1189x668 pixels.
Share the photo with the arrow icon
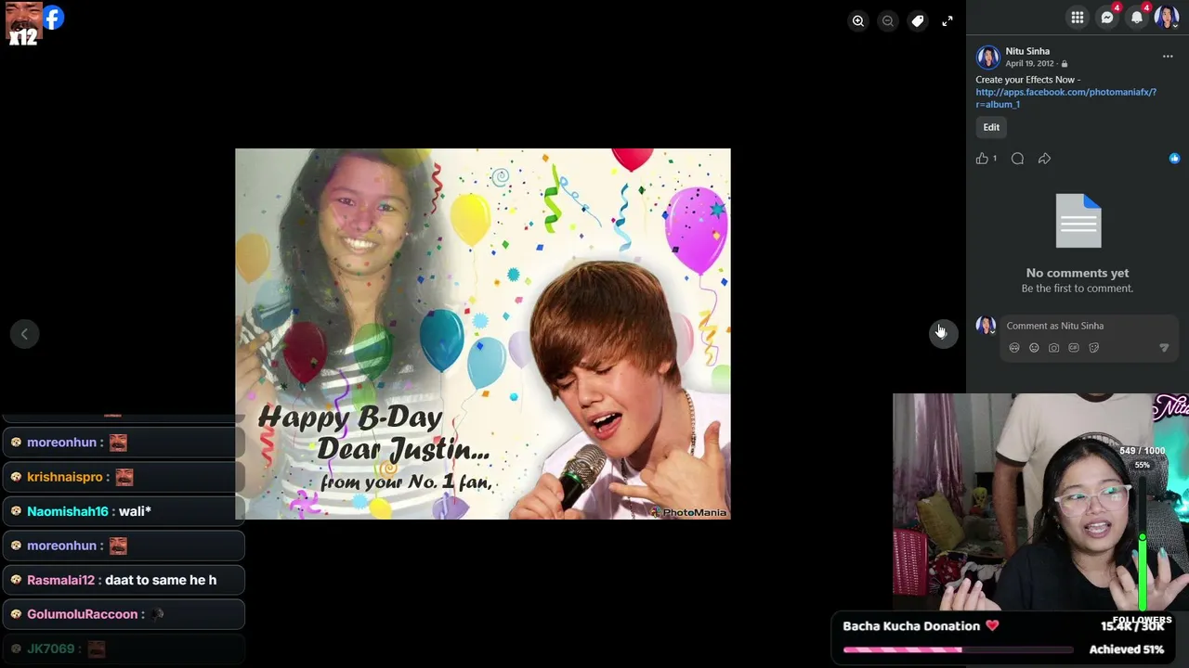[x=1044, y=159]
